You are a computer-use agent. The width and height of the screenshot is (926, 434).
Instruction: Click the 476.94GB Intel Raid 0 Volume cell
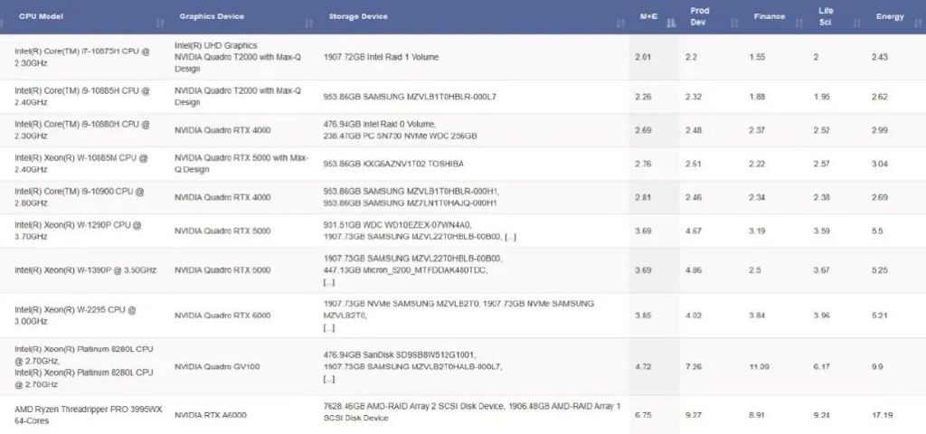click(401, 130)
